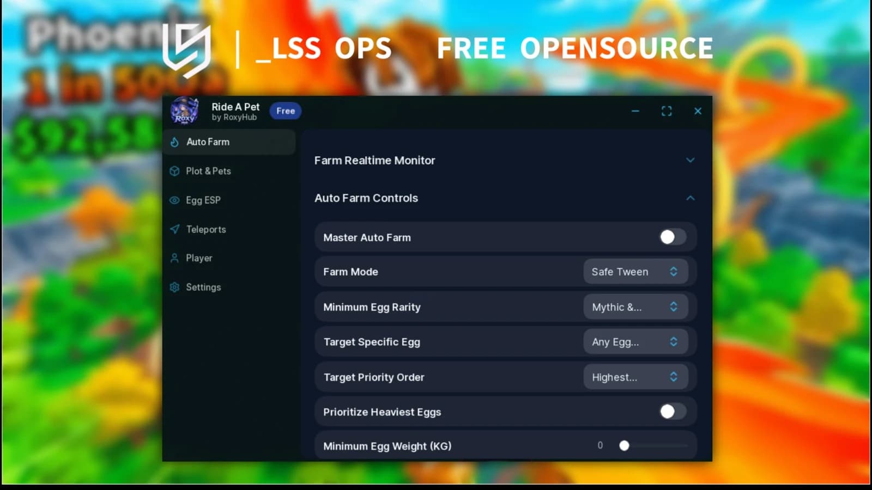This screenshot has height=490, width=872.
Task: Collapse the Auto Farm Controls section
Action: pyautogui.click(x=690, y=198)
